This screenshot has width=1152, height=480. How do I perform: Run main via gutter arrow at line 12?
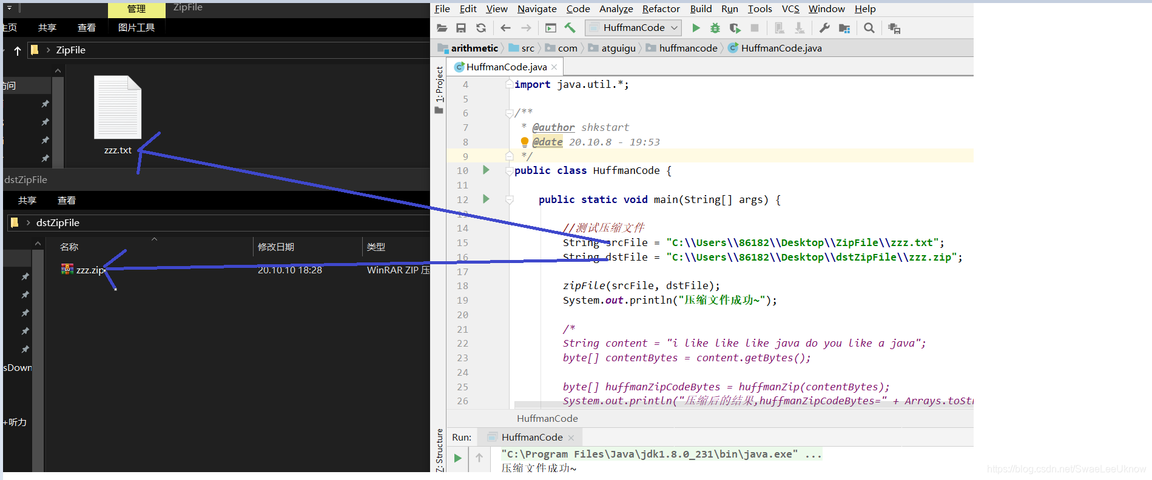point(486,199)
